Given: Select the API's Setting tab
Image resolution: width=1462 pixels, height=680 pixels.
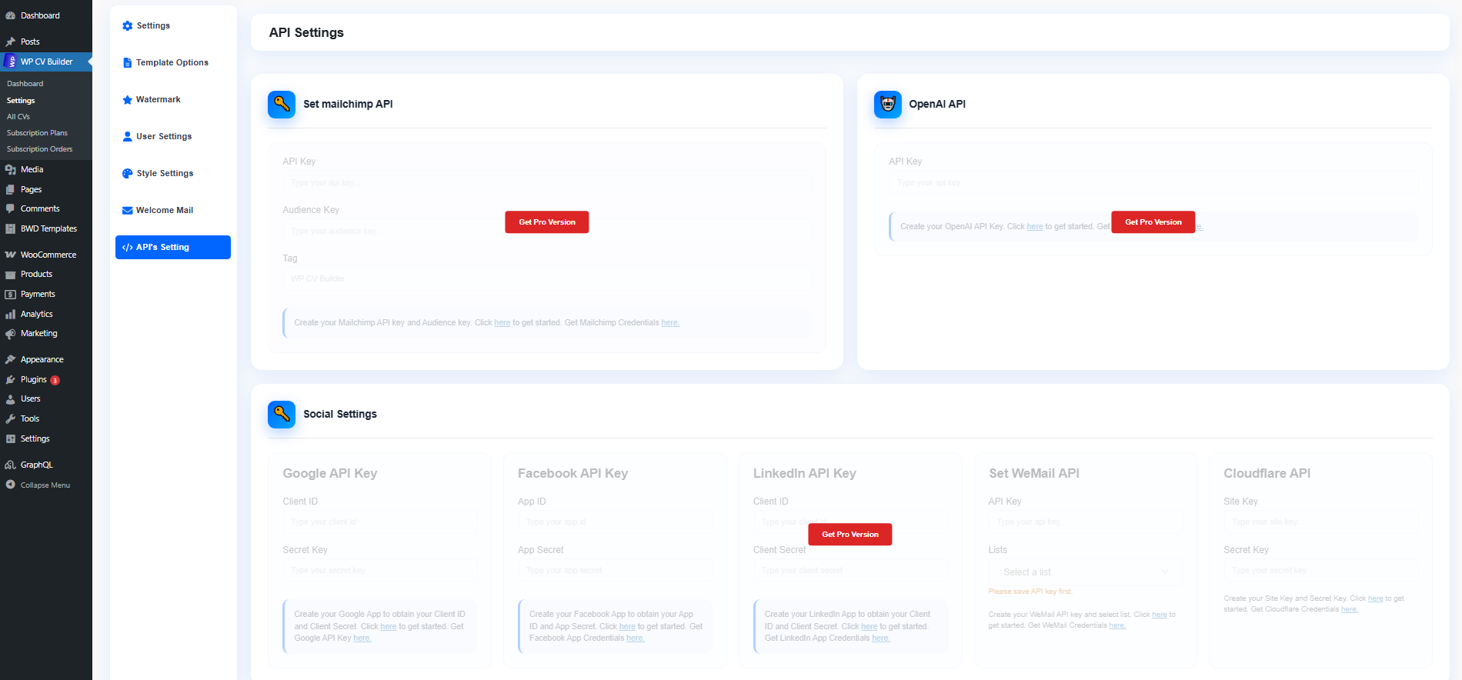Looking at the screenshot, I should pyautogui.click(x=173, y=247).
